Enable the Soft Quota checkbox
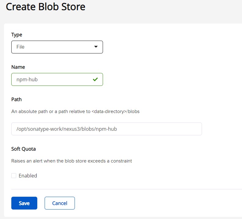 [14, 176]
